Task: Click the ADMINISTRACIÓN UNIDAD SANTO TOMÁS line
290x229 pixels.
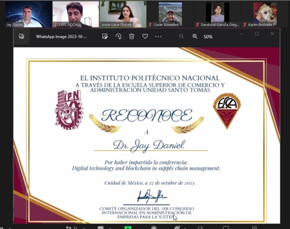Action: tap(150, 90)
